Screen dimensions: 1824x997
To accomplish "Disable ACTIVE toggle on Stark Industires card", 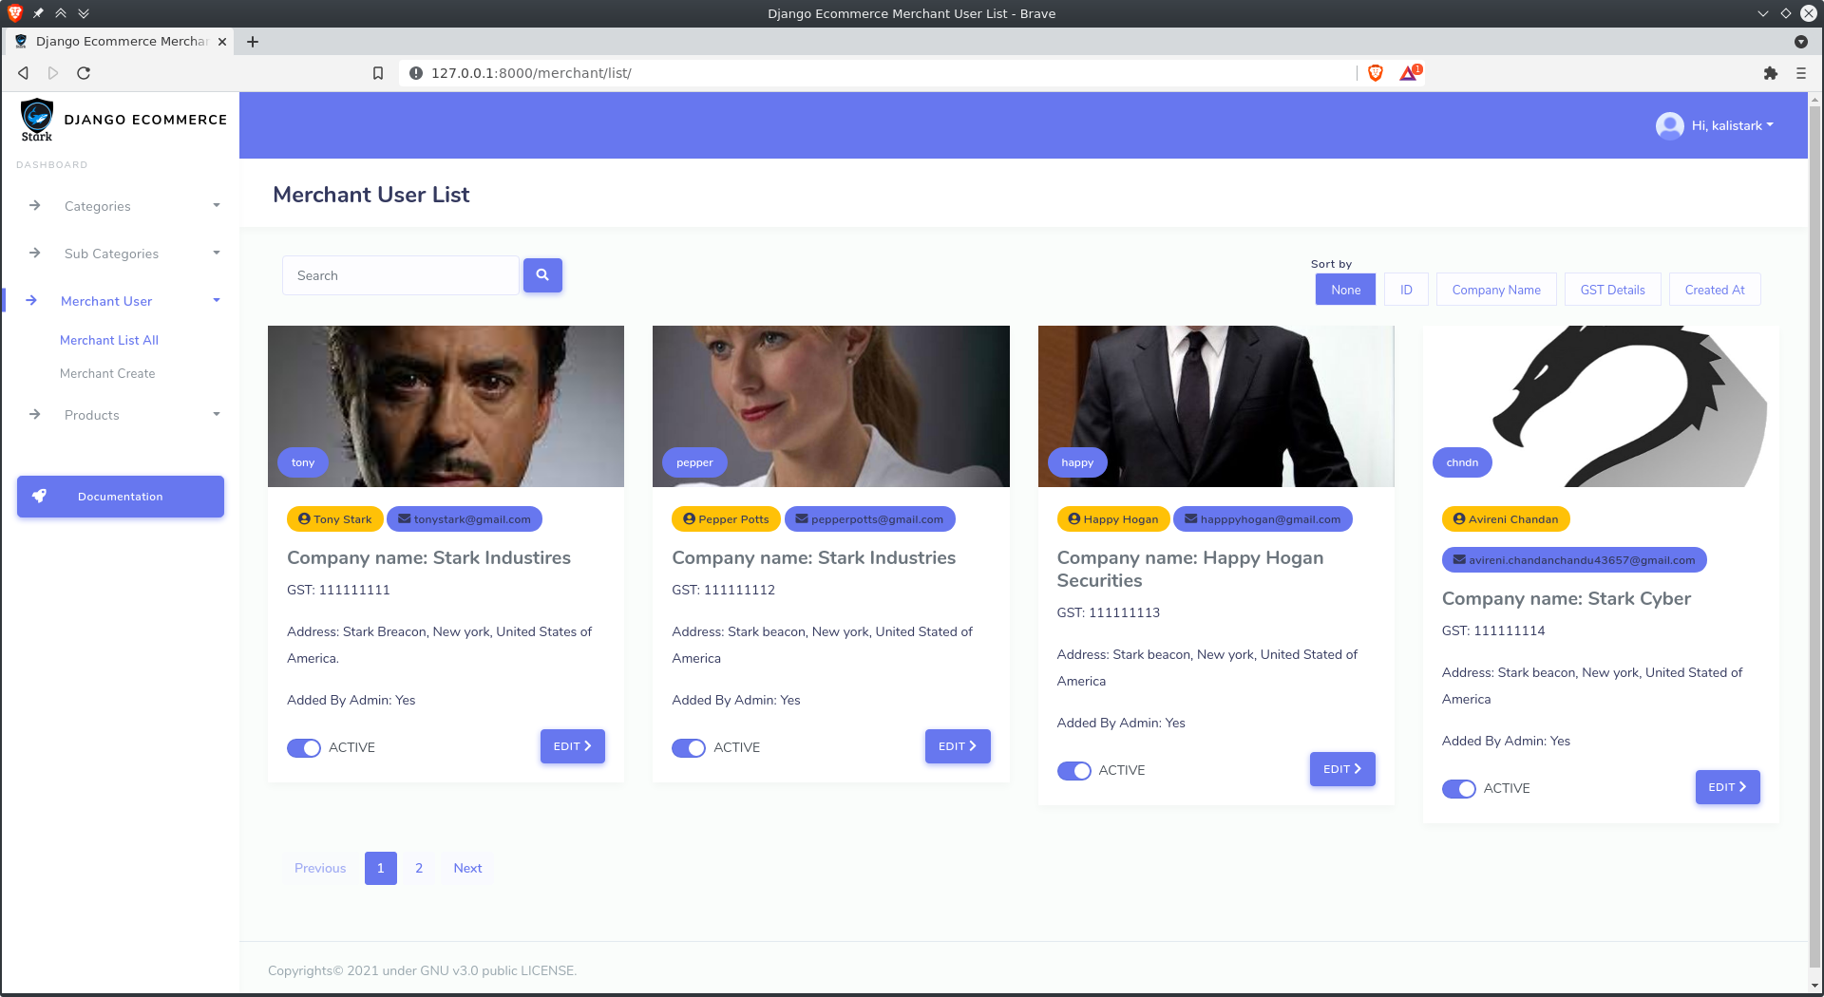I will (x=303, y=747).
